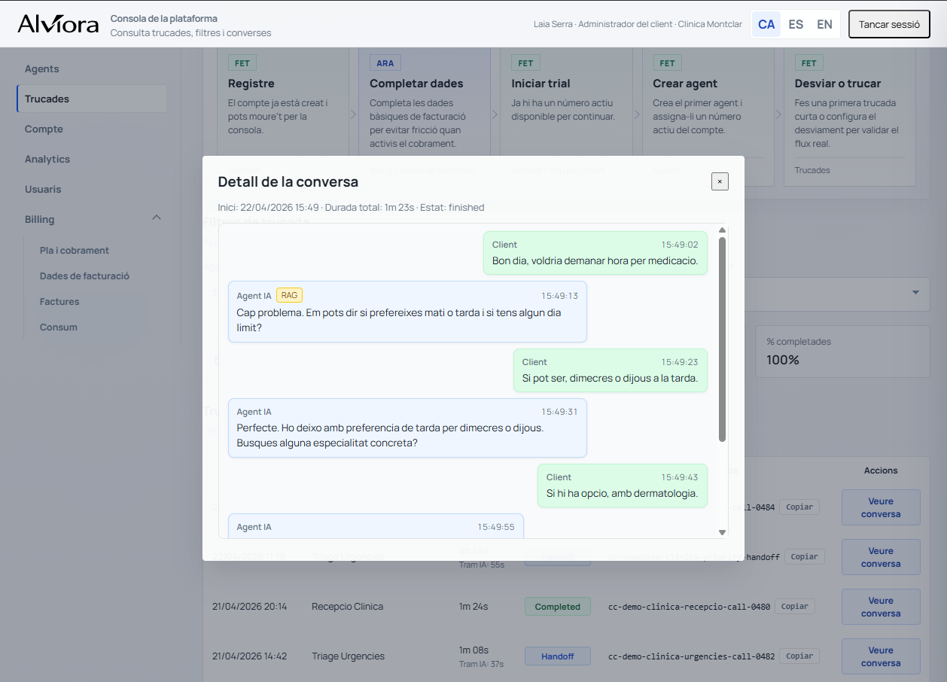Open Dades de facturació under Billing
This screenshot has height=682, width=947.
click(84, 276)
